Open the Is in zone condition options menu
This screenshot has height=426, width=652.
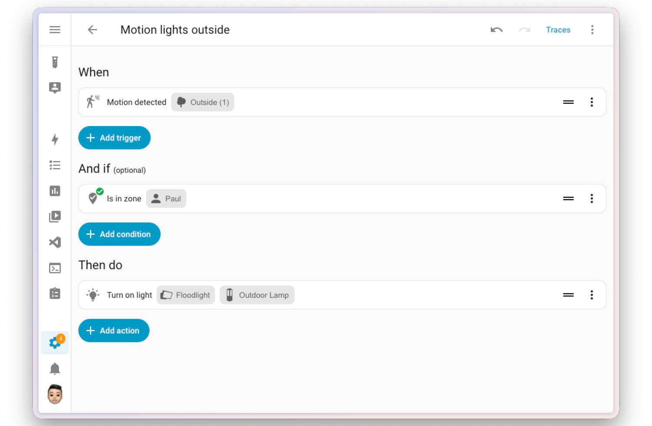(592, 199)
